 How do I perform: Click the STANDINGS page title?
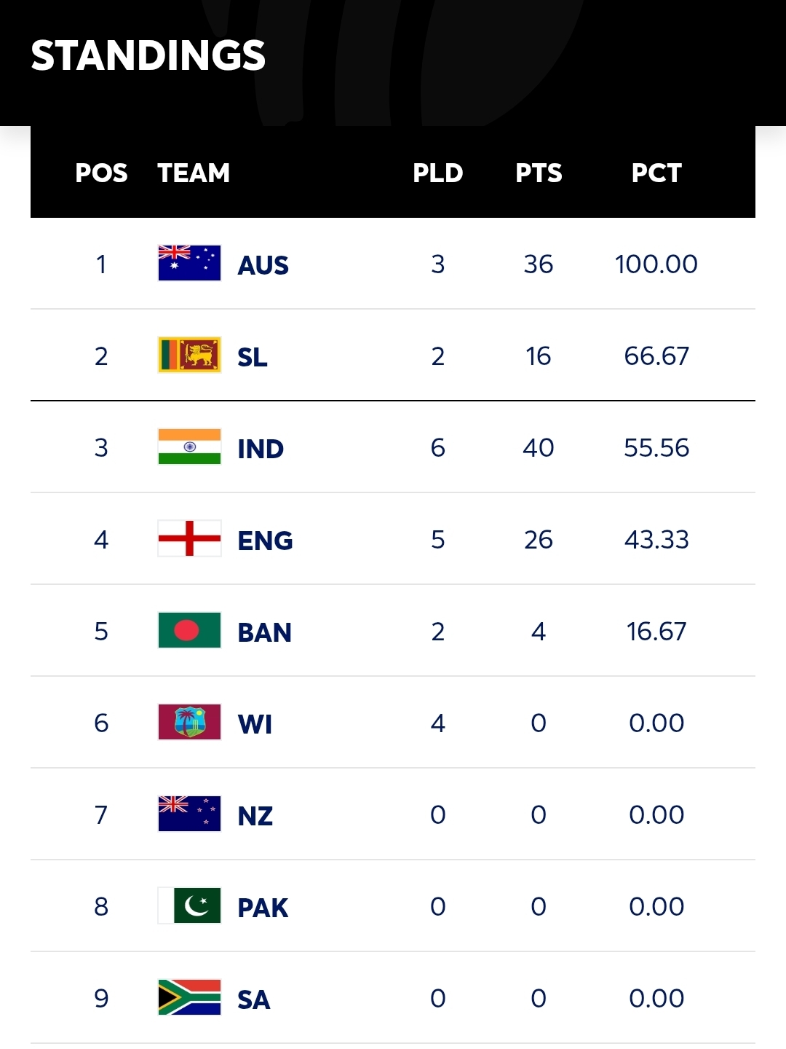pyautogui.click(x=148, y=55)
